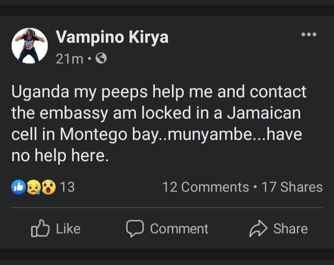Image resolution: width=334 pixels, height=265 pixels.
Task: Click the blue thumbs-up reaction emoji
Action: 18,187
